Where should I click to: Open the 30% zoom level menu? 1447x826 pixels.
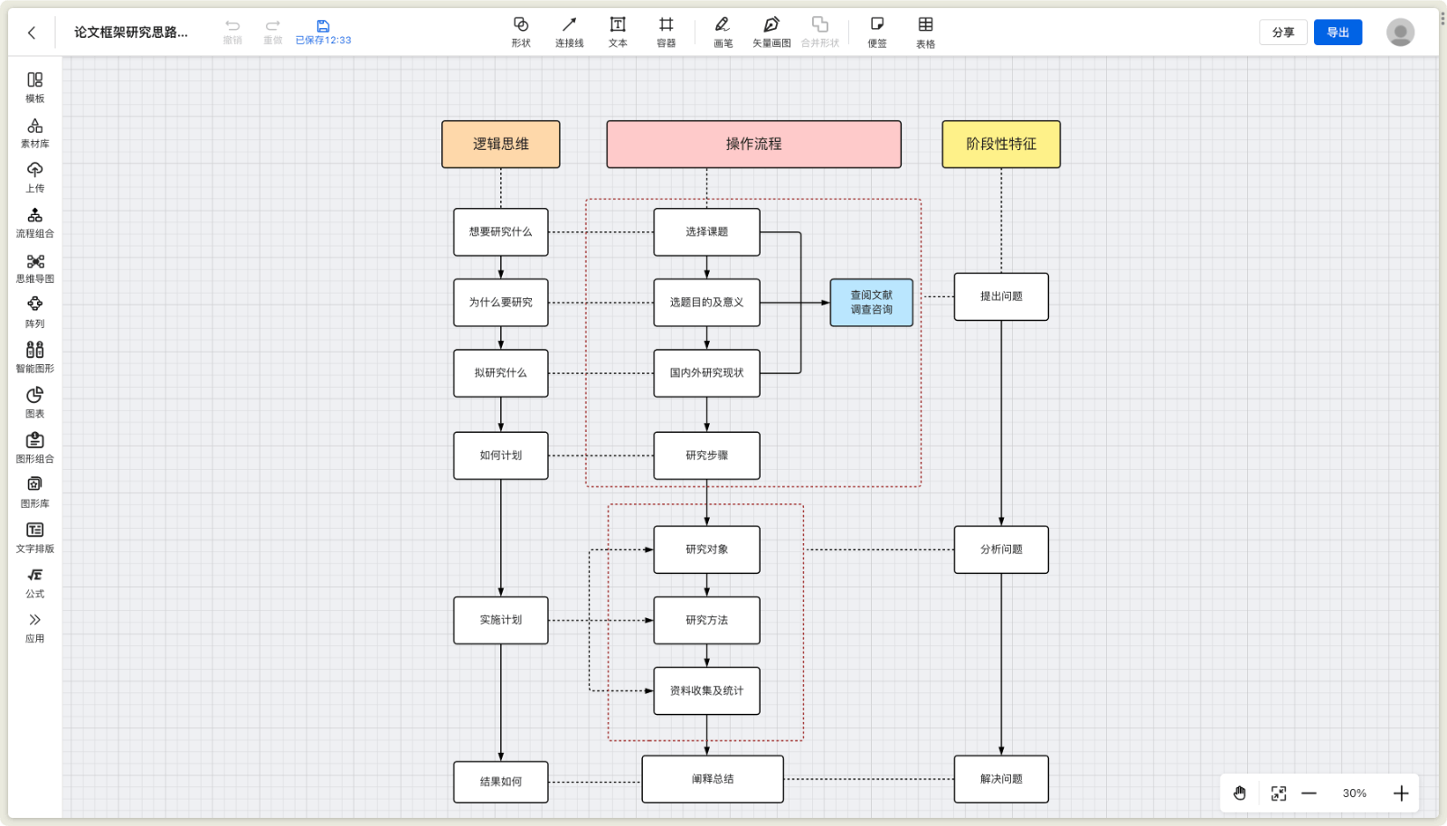coord(1354,793)
